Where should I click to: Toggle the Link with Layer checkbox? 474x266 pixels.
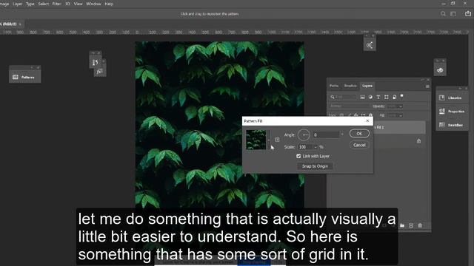[x=298, y=156]
